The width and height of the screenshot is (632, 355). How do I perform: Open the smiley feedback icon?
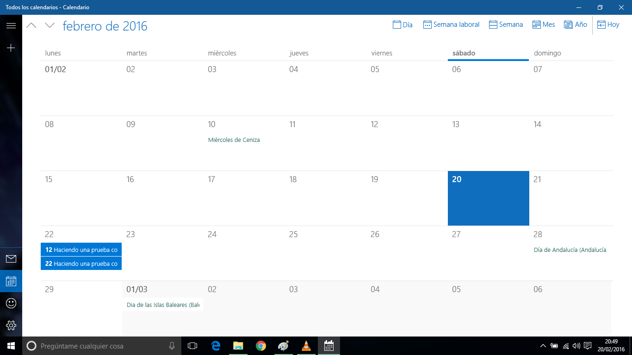pos(11,303)
